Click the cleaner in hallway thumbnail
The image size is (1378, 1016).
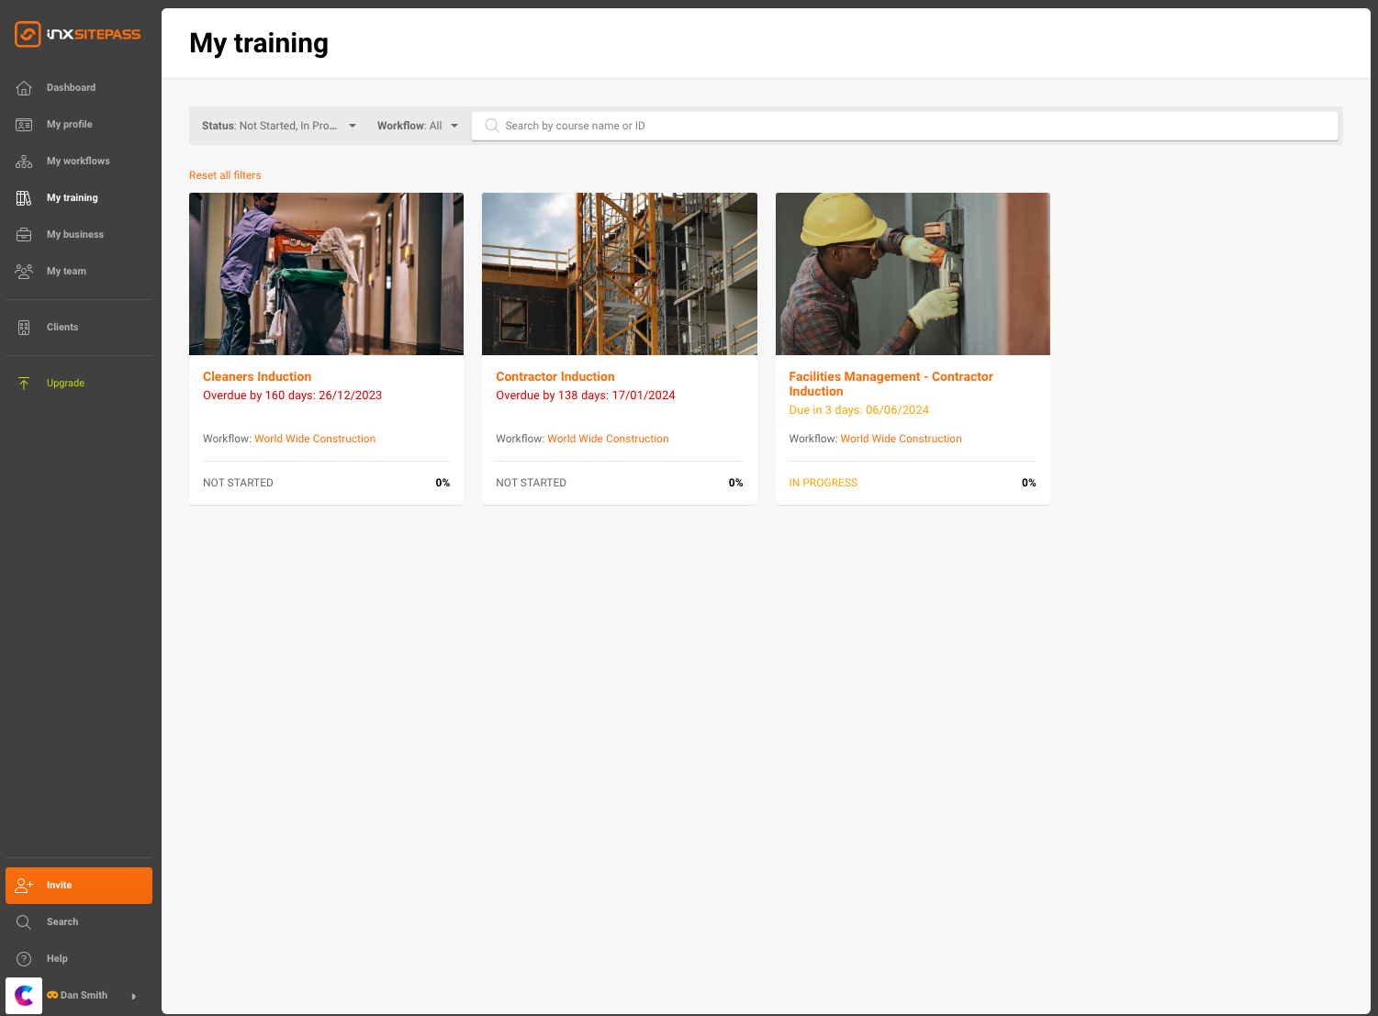pyautogui.click(x=326, y=274)
